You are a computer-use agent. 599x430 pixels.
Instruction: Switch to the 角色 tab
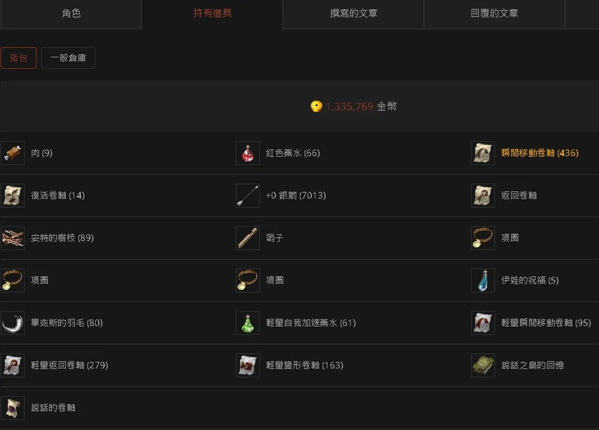pyautogui.click(x=71, y=14)
